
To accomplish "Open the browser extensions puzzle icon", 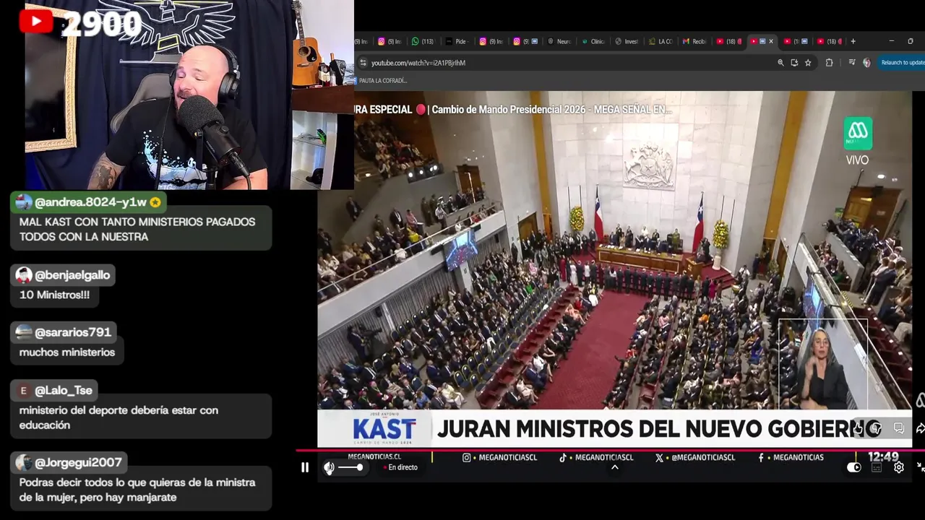I will click(x=829, y=63).
